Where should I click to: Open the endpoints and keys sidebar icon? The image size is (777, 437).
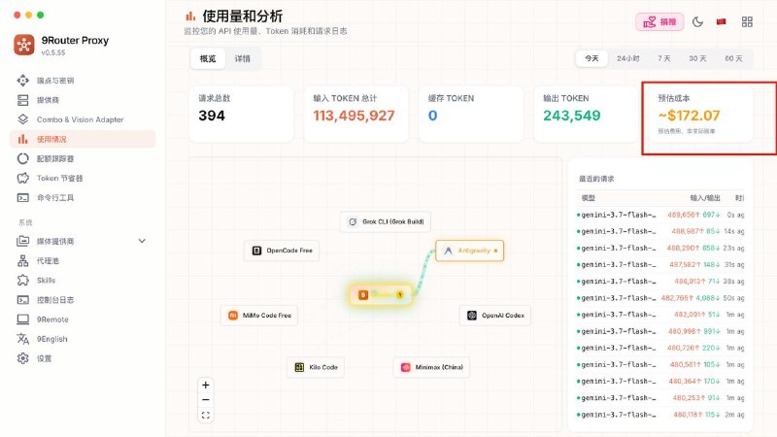point(22,81)
